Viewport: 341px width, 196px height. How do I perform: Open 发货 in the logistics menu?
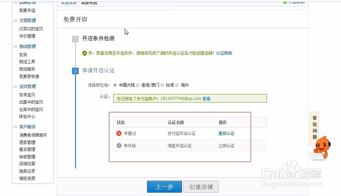[23, 55]
